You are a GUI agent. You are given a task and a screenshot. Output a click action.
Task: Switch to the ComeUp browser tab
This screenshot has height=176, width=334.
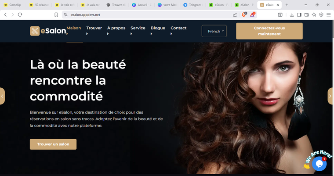[13, 5]
